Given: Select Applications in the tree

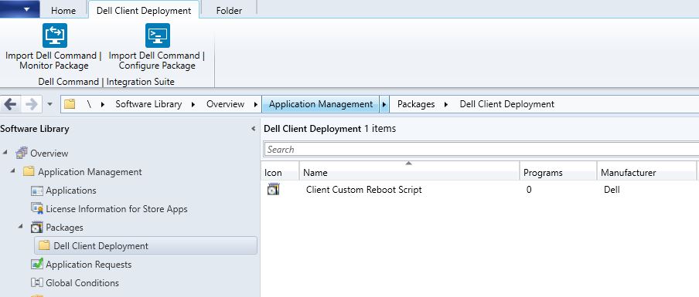Looking at the screenshot, I should pos(71,191).
